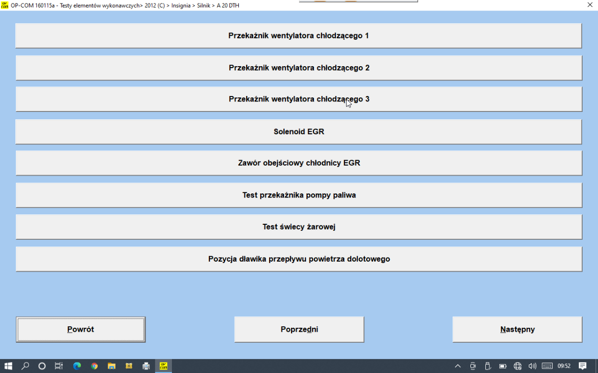Open Task View on the taskbar
The image size is (598, 373).
click(59, 366)
